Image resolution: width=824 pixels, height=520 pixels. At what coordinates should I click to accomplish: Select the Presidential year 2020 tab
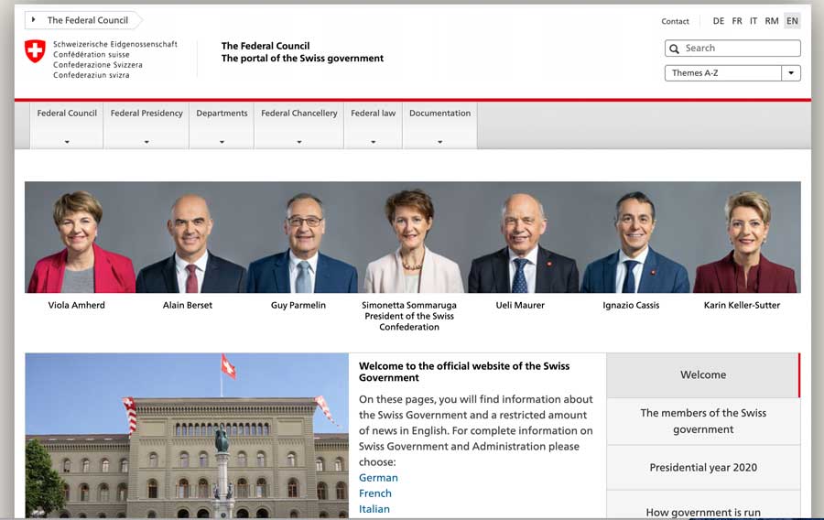tap(703, 468)
